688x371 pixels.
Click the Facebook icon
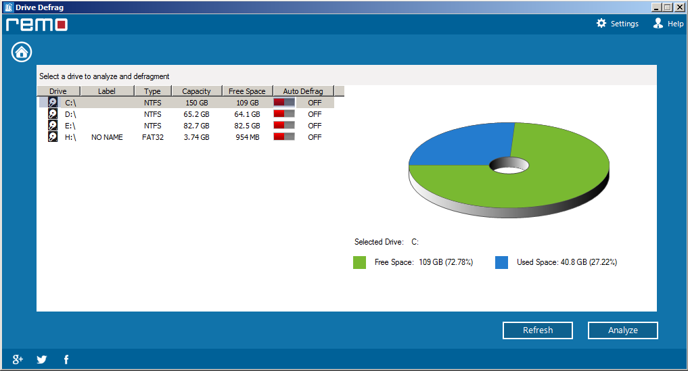click(x=66, y=360)
